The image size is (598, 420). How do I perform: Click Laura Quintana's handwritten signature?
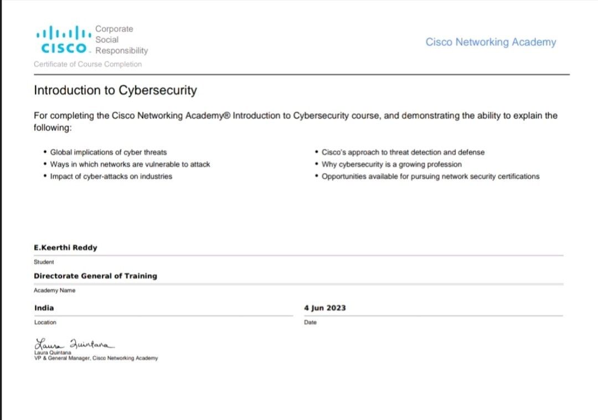74,344
